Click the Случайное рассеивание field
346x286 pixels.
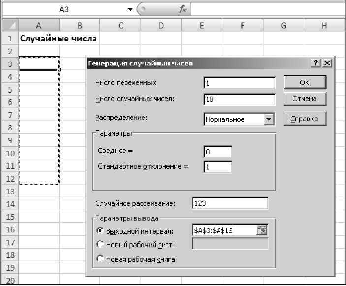tap(230, 203)
